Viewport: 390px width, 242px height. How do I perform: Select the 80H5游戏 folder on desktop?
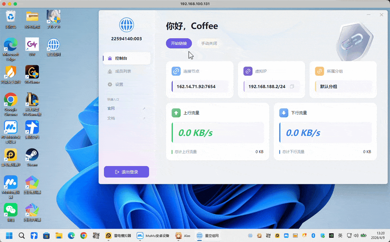click(32, 19)
